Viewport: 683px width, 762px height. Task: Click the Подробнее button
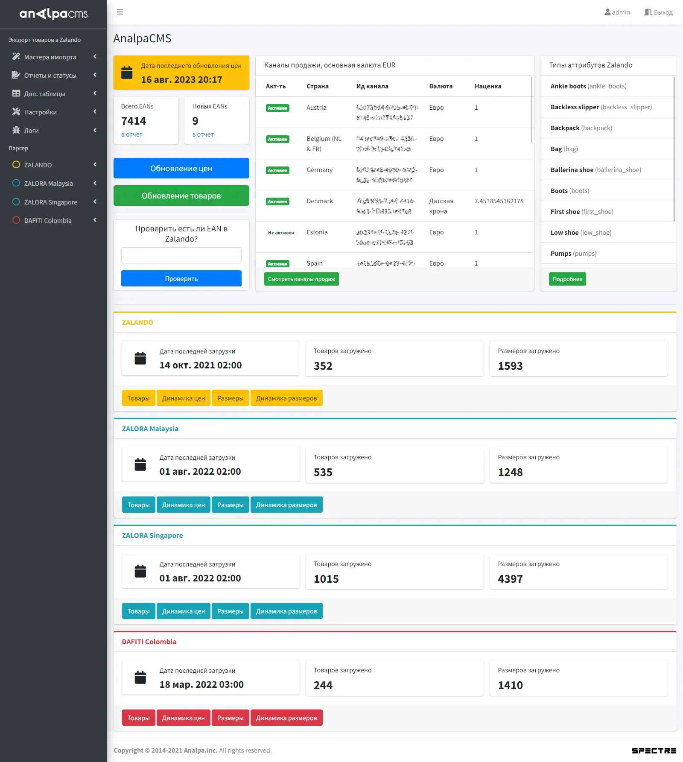[x=567, y=279]
